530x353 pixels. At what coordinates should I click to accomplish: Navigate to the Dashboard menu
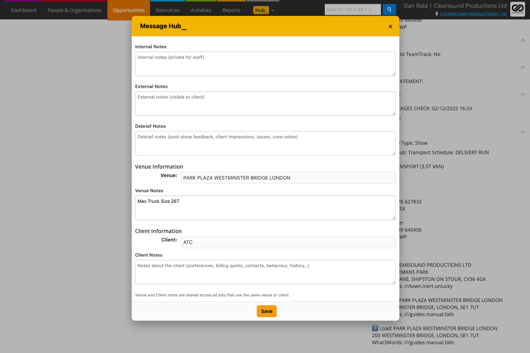coord(23,10)
